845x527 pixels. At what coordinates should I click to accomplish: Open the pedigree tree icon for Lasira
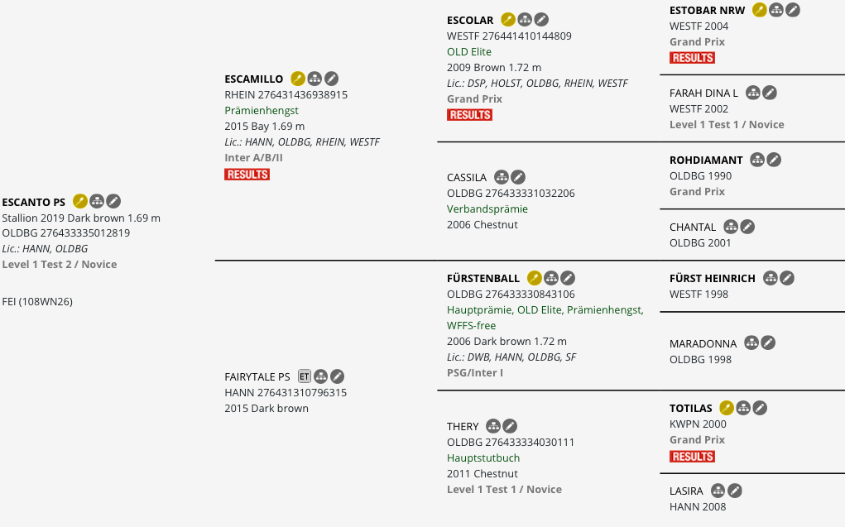[718, 491]
